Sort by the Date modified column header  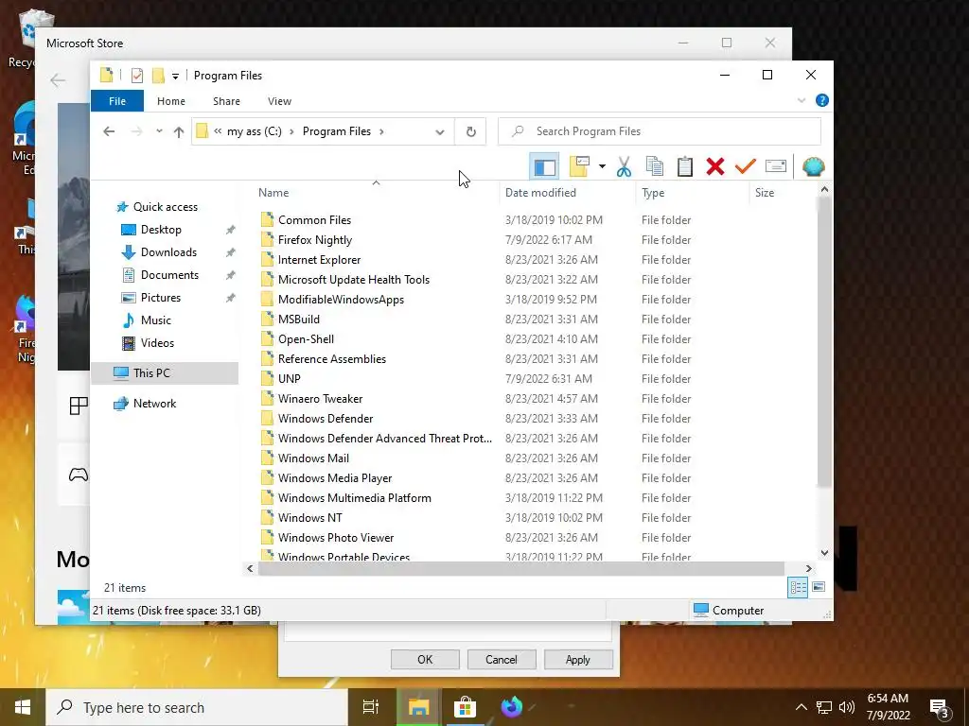click(568, 193)
